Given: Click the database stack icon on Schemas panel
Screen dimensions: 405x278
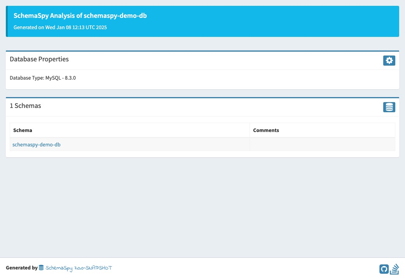Looking at the screenshot, I should coord(389,107).
